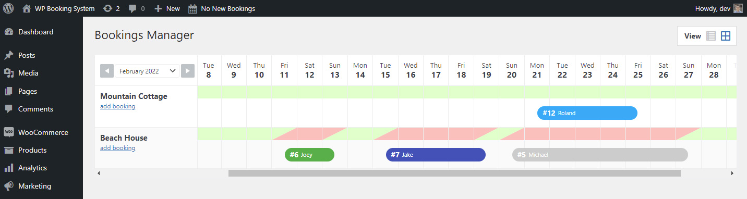Go to the next month arrow
The image size is (747, 199).
click(188, 71)
